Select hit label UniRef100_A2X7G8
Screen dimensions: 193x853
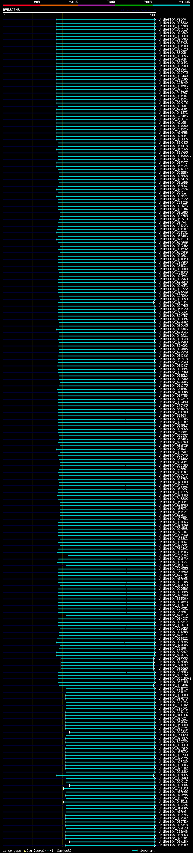coord(173,442)
